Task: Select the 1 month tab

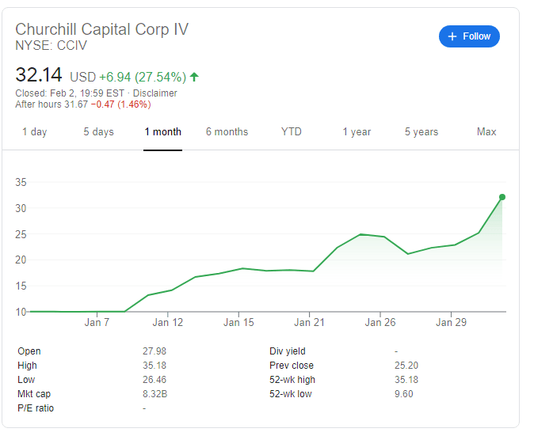Action: 162,132
